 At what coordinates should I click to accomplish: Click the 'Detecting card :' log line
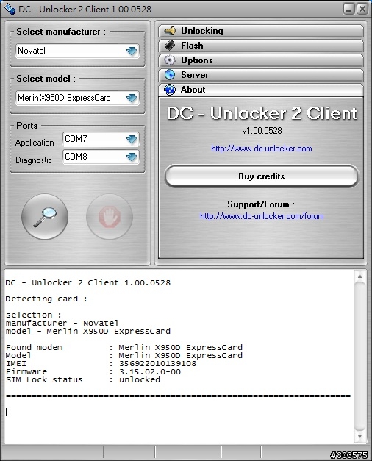coord(46,299)
